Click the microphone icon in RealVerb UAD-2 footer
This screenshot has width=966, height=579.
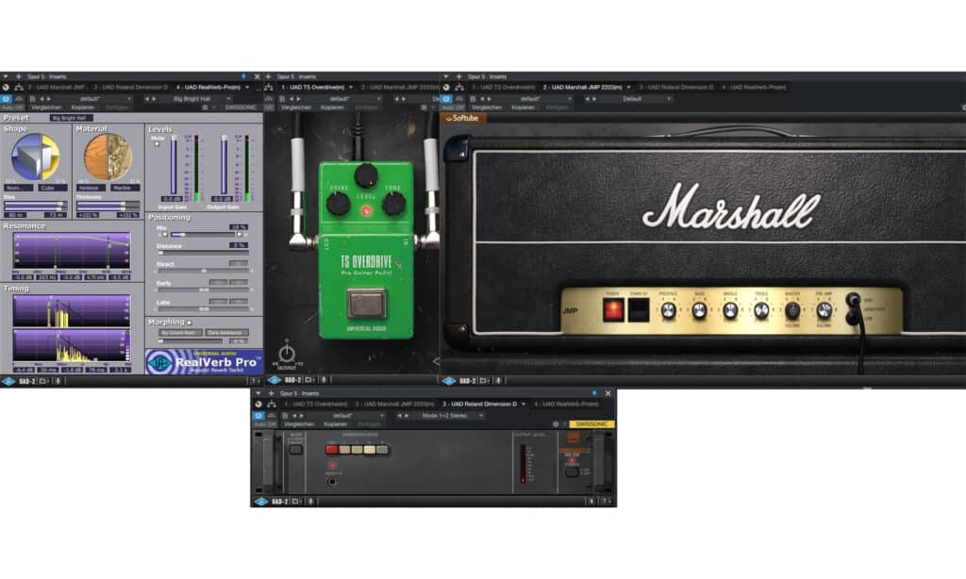coord(58,381)
